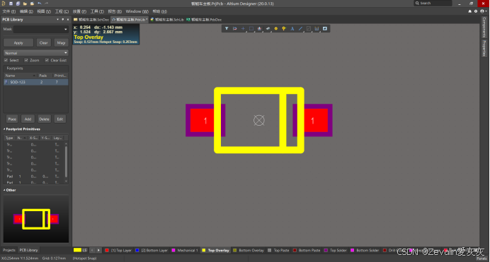Open the Align Objects tool
Image resolution: width=490 pixels, height=262 pixels.
(x=259, y=29)
